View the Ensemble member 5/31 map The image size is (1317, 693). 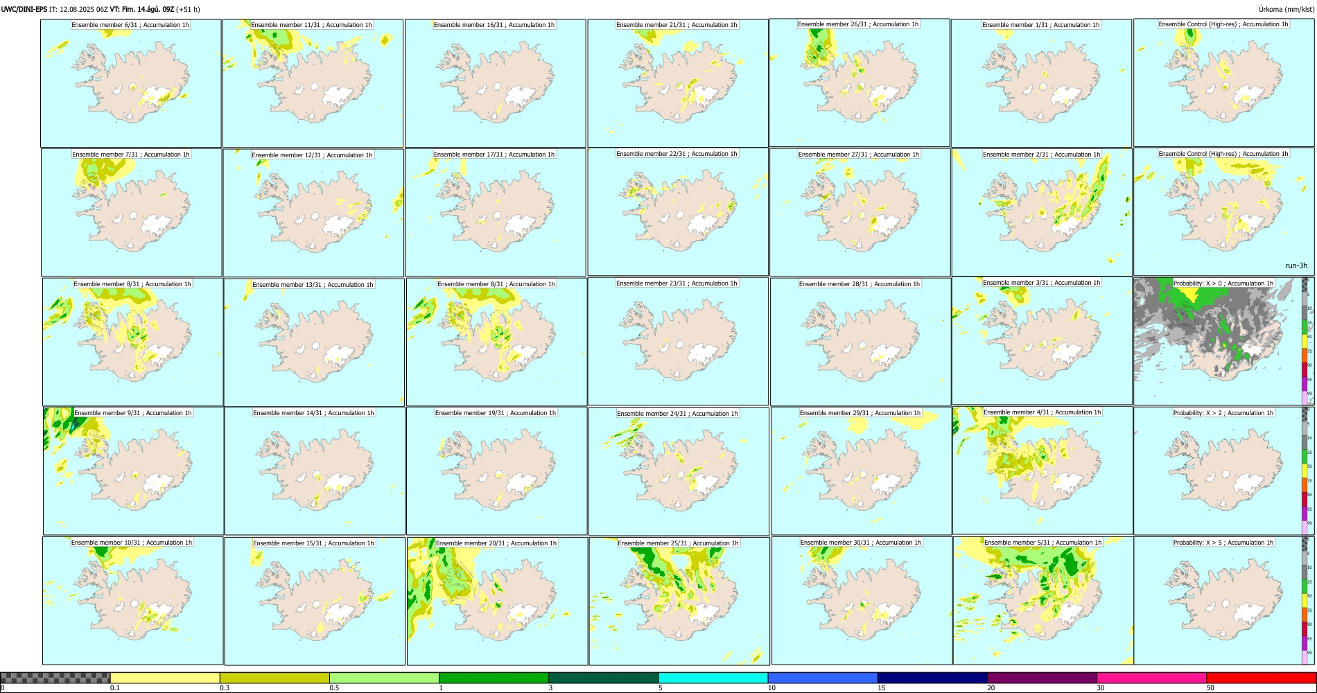(x=1043, y=600)
